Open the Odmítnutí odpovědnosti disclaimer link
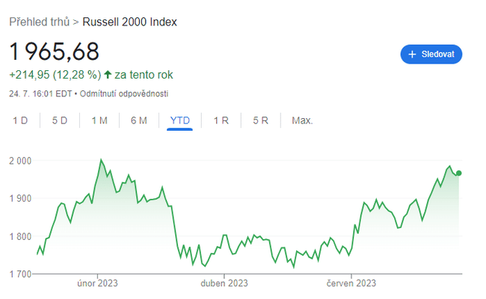This screenshot has height=299, width=486. pos(124,93)
